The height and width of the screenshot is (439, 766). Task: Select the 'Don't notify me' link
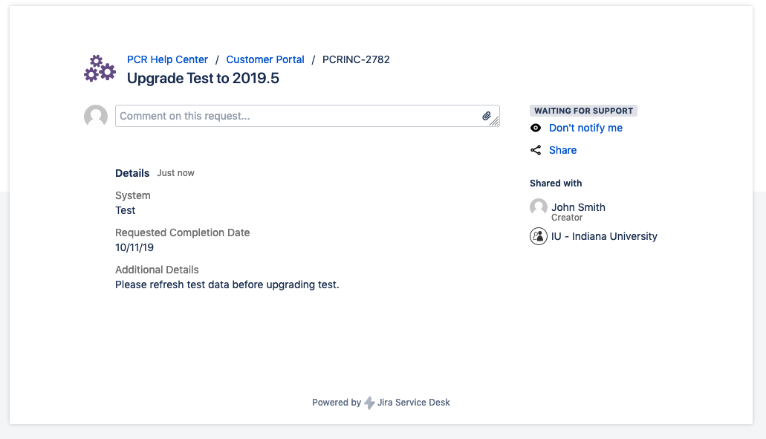coord(585,128)
